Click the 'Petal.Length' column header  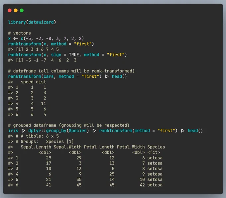click(99, 147)
